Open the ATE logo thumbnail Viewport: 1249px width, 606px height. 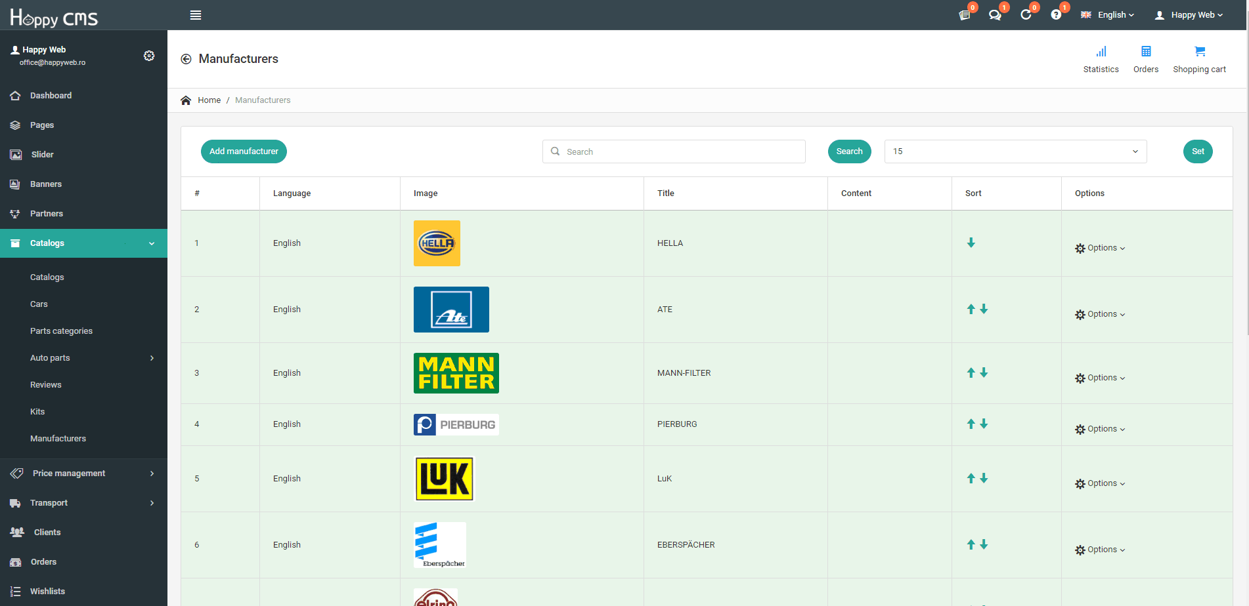pos(451,310)
